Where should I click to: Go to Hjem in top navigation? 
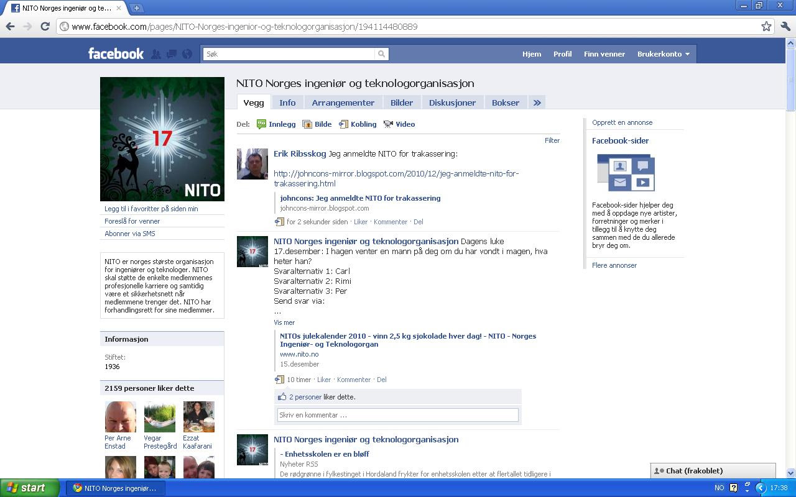(532, 54)
